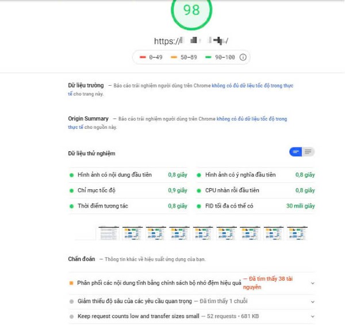The width and height of the screenshot is (345, 325).
Task: Click the orange 50–89 legend entry
Action: click(x=184, y=57)
